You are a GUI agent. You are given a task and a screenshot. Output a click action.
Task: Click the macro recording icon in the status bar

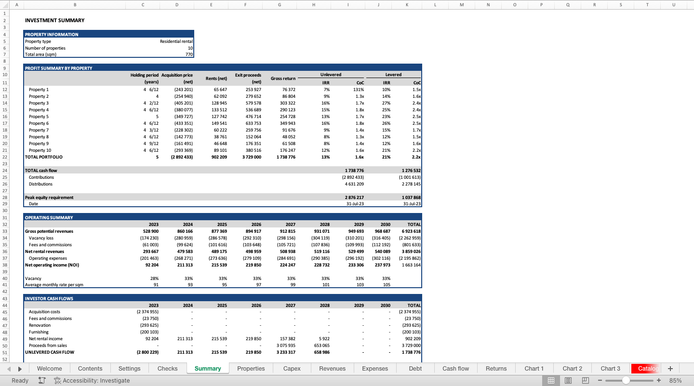pyautogui.click(x=42, y=380)
